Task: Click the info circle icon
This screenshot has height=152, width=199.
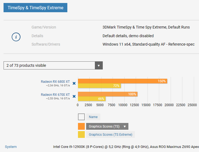Action: (x=16, y=37)
